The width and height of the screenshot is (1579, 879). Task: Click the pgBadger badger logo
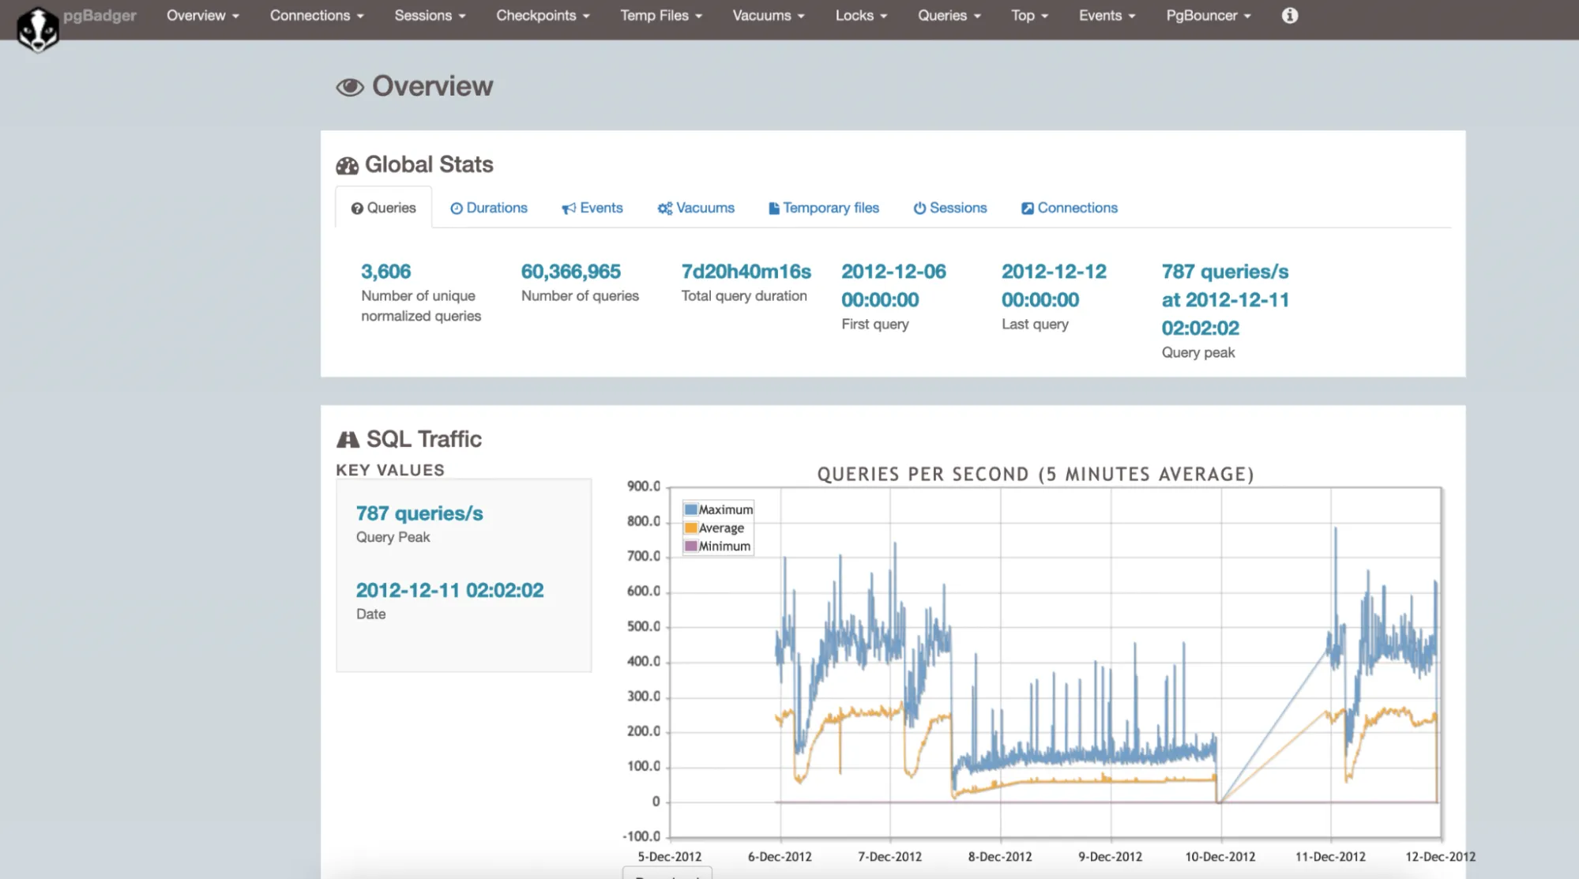[x=37, y=29]
